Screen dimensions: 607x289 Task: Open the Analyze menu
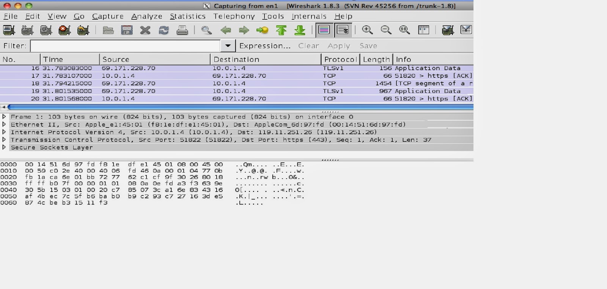pyautogui.click(x=147, y=16)
